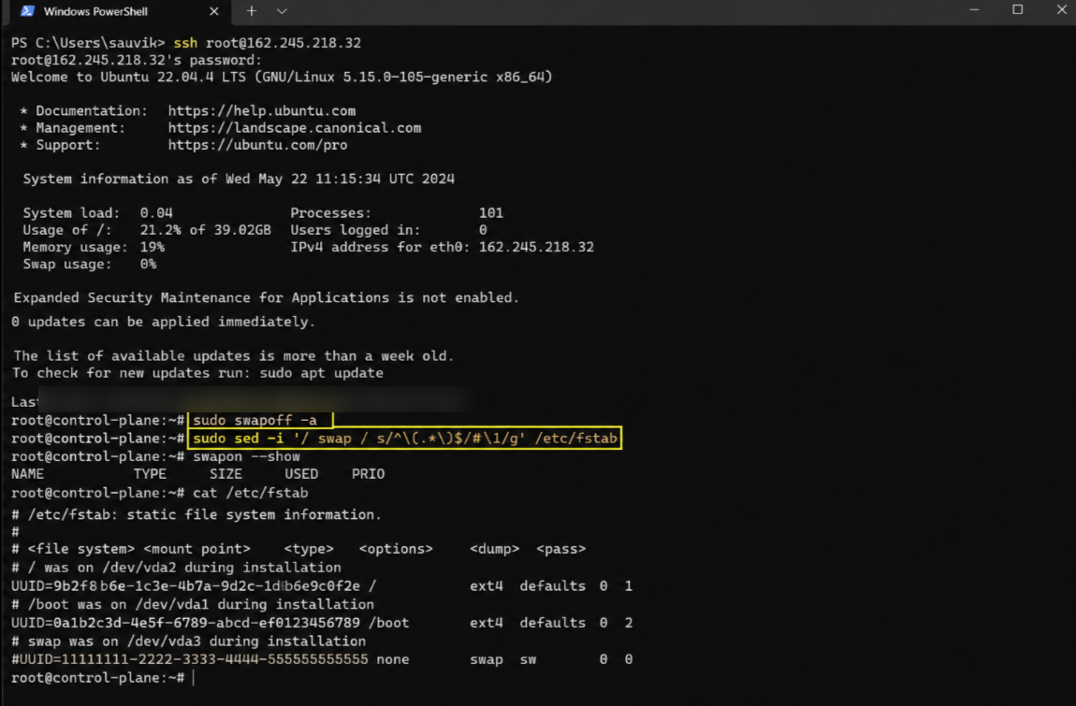Image resolution: width=1076 pixels, height=706 pixels.
Task: Open a new terminal tab with plus
Action: 251,11
